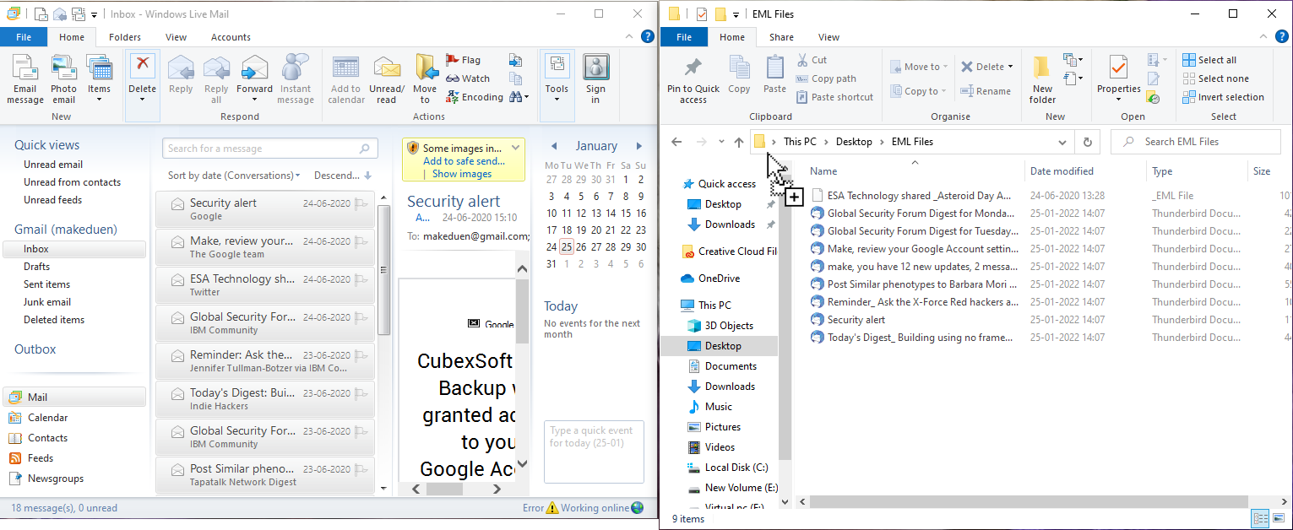
Task: Send an Instant message
Action: coord(296,79)
